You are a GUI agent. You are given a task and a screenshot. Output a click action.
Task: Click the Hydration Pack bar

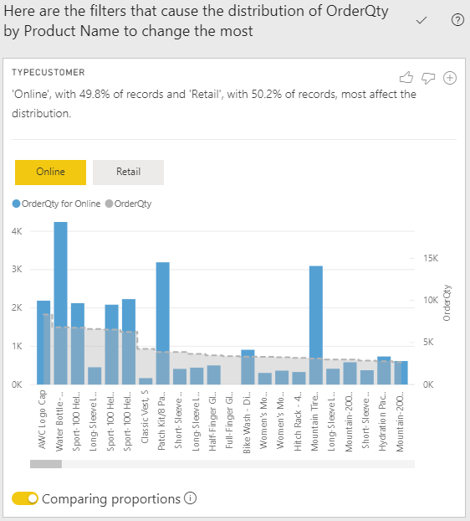384,370
